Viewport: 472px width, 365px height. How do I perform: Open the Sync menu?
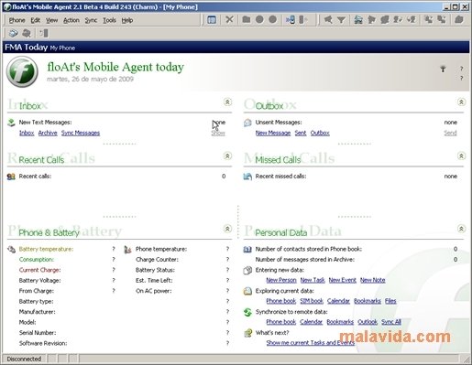pyautogui.click(x=91, y=20)
